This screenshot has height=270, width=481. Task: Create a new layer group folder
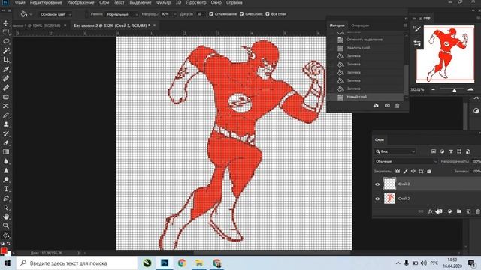pyautogui.click(x=459, y=211)
